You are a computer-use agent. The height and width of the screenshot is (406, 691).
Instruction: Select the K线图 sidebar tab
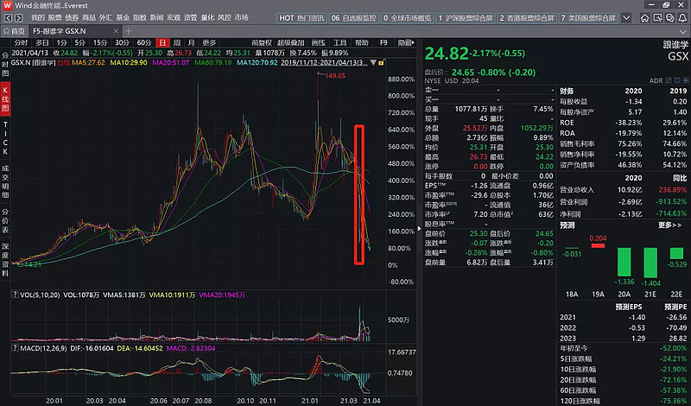(x=5, y=98)
